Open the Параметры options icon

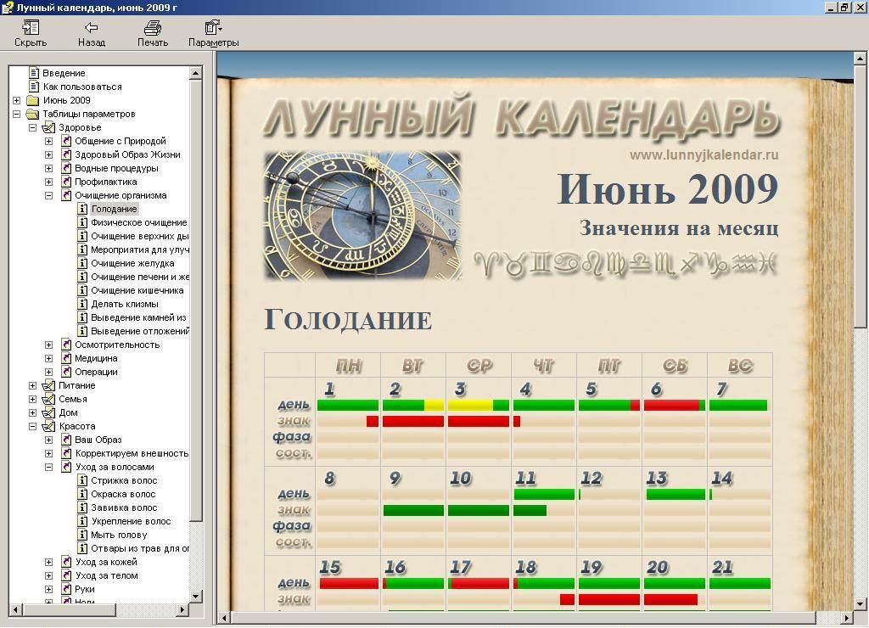[x=213, y=27]
